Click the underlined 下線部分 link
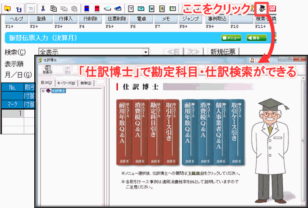The height and width of the screenshot is (208, 308). coord(195,173)
